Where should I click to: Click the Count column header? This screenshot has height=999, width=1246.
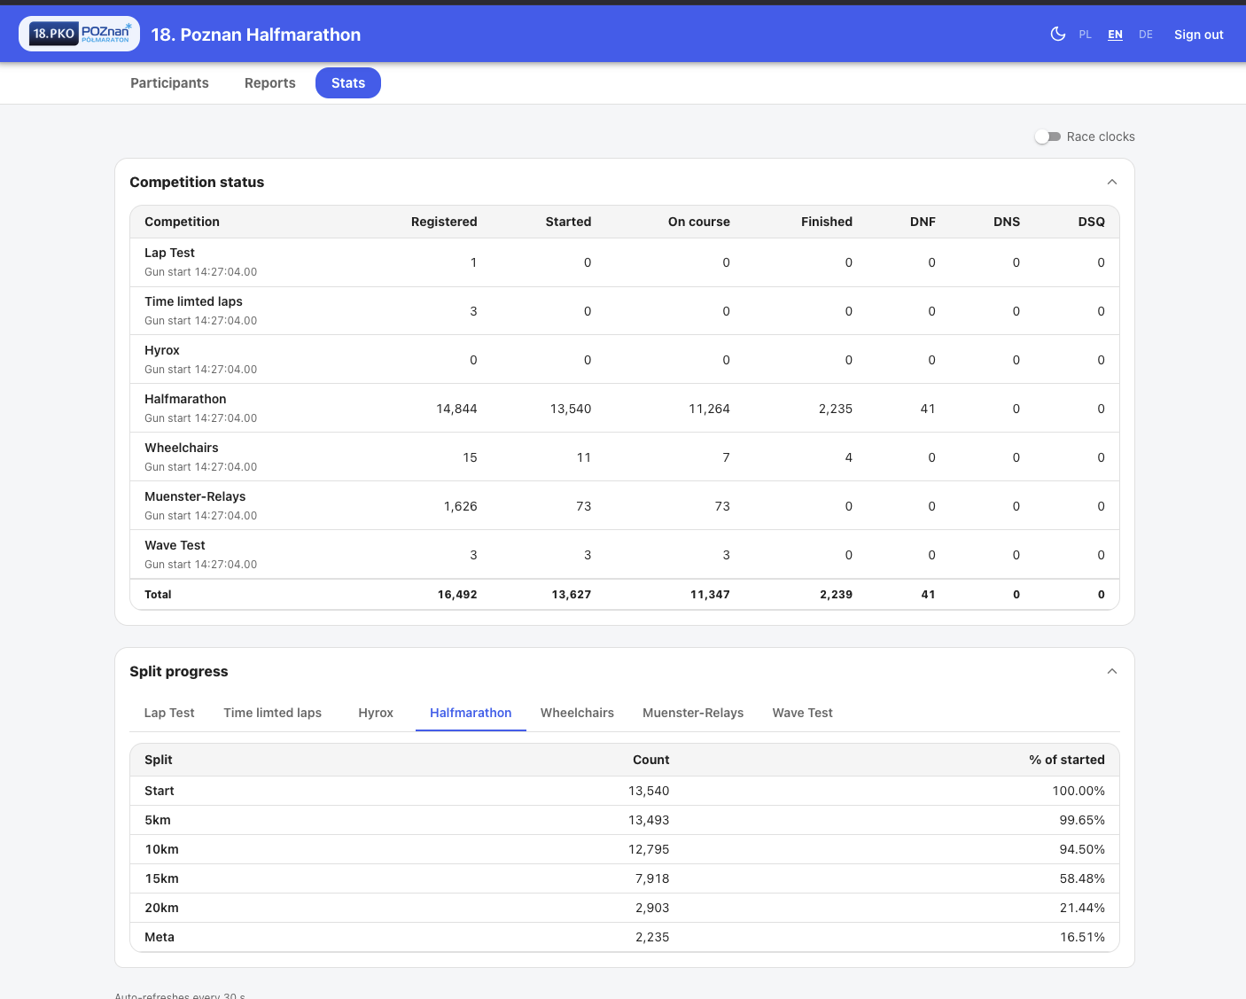(651, 760)
